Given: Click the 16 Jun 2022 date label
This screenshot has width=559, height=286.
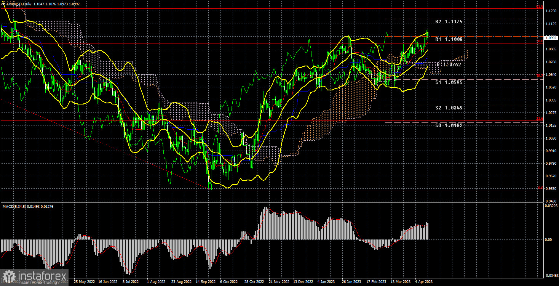Looking at the screenshot, I should 108,281.
